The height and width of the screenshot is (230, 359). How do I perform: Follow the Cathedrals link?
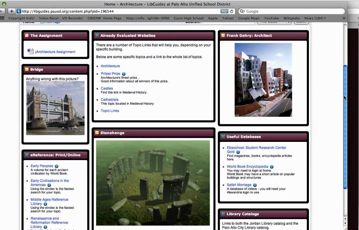[110, 100]
